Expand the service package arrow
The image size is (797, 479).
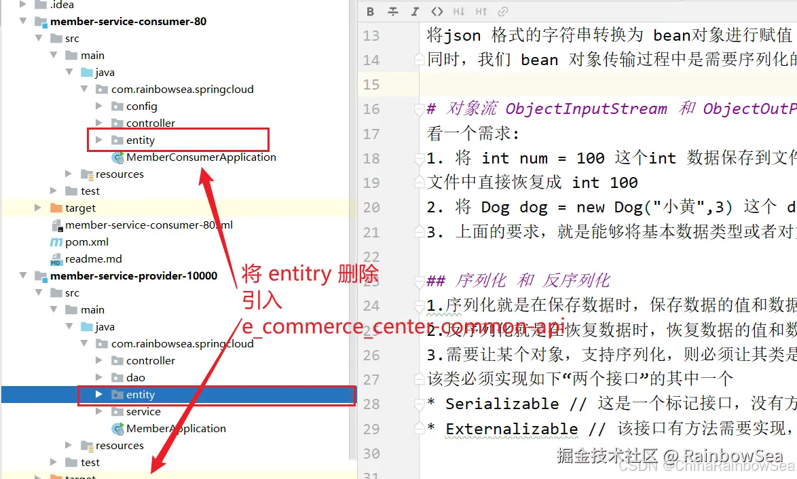coord(99,411)
